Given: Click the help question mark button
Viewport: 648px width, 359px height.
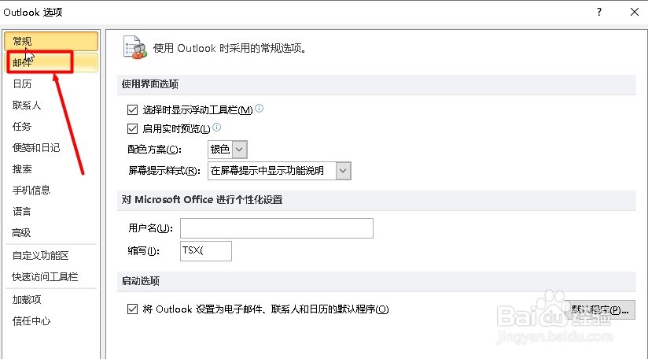Looking at the screenshot, I should click(599, 12).
